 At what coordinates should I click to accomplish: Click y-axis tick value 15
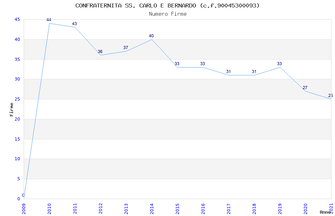point(17,139)
